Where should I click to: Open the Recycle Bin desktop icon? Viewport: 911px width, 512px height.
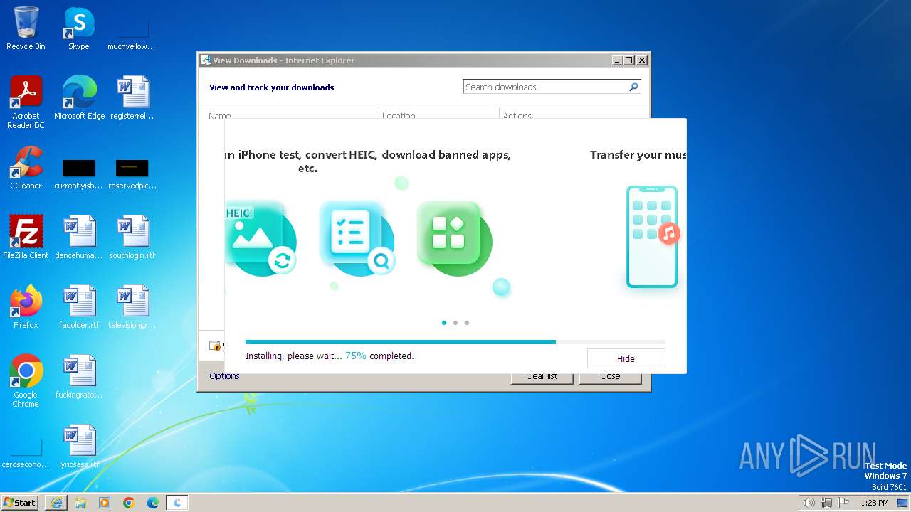(x=26, y=28)
